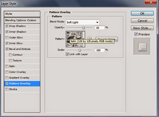Viewport: 159px width, 117px height.
Task: Click the new preset from current pattern icon
Action: [90, 39]
